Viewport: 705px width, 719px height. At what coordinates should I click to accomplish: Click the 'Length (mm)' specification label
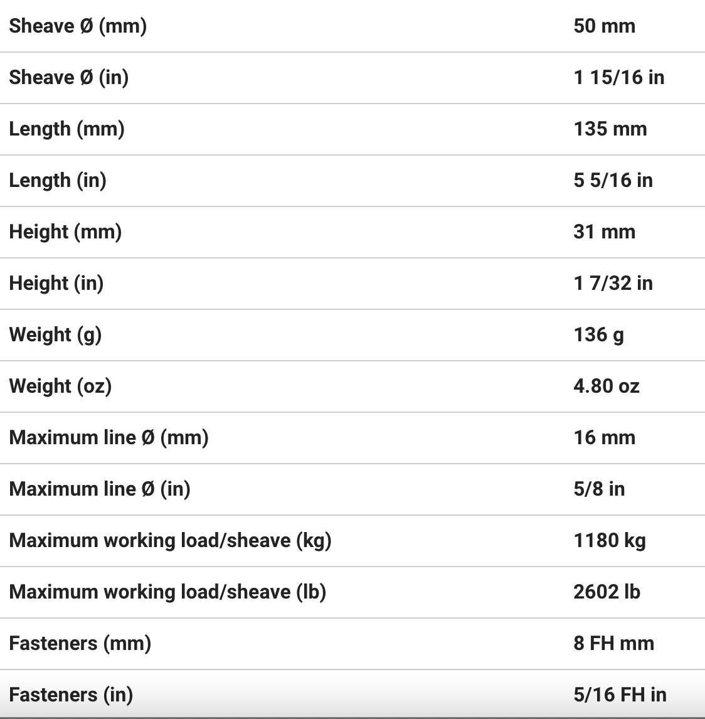(66, 129)
